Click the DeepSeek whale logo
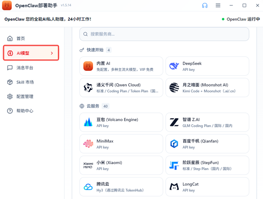The width and height of the screenshot is (263, 199). (x=174, y=66)
